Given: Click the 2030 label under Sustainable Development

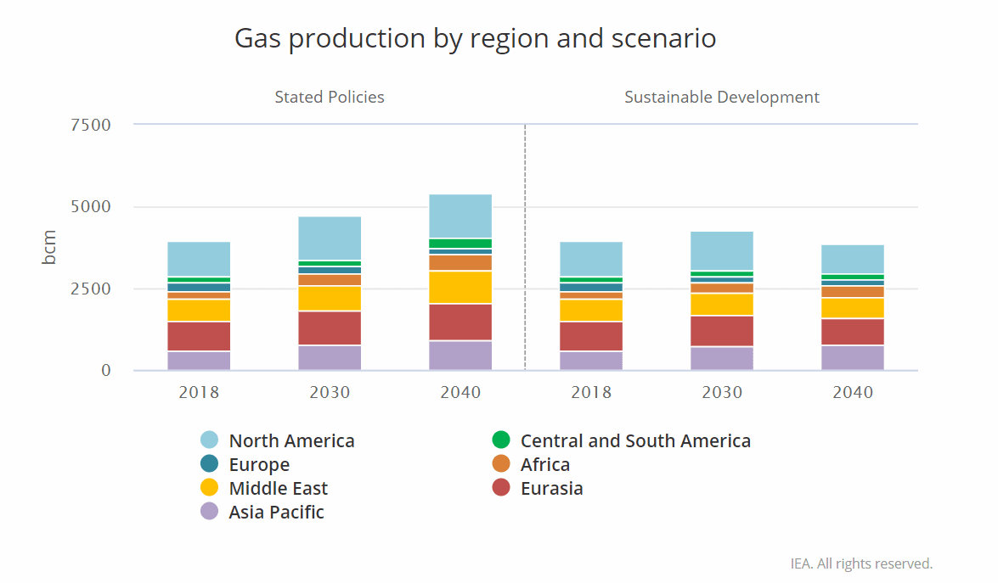Looking at the screenshot, I should tap(722, 393).
